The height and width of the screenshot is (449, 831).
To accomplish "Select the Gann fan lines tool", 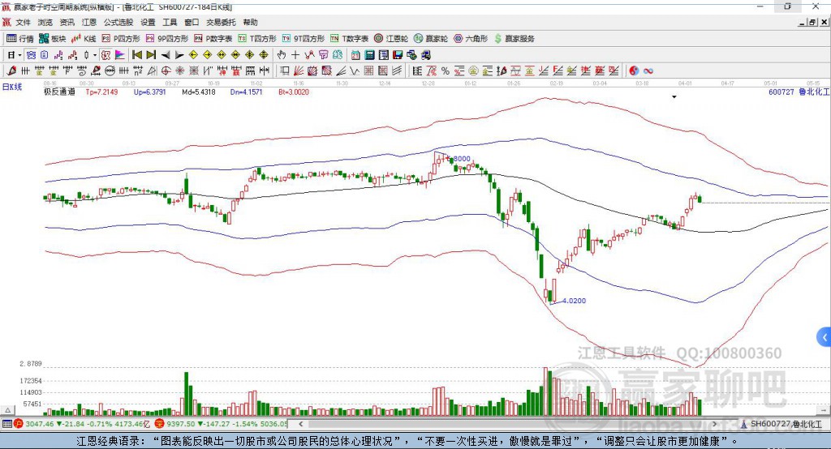I will tap(299, 71).
